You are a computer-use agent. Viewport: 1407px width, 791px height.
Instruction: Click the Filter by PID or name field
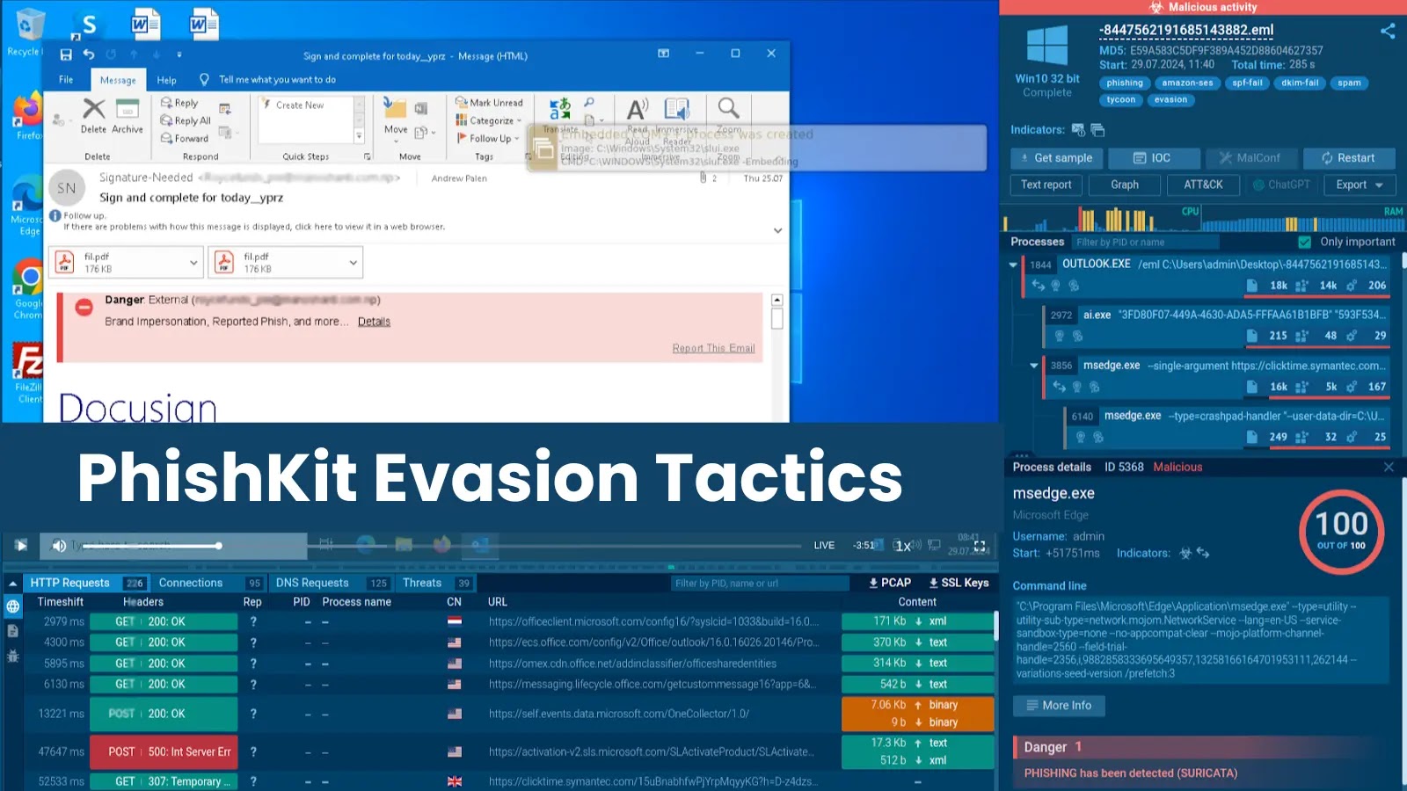pyautogui.click(x=1145, y=242)
